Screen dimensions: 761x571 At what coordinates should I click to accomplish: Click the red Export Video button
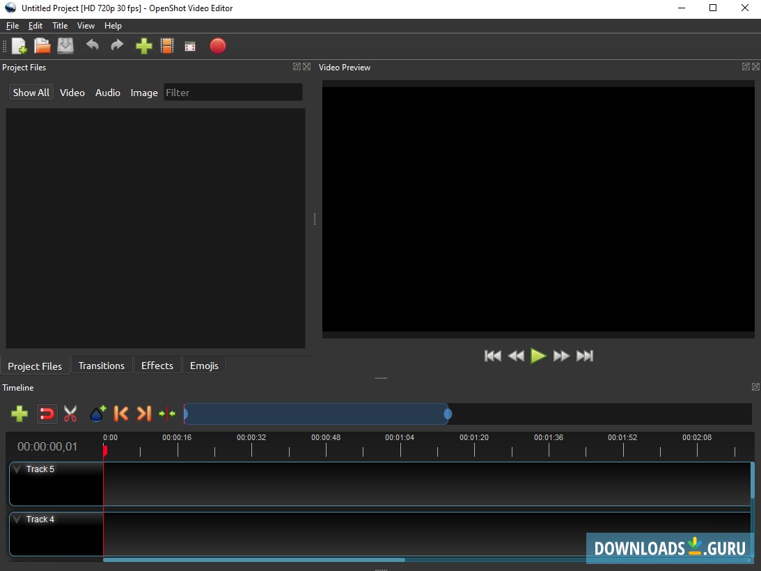(x=218, y=46)
